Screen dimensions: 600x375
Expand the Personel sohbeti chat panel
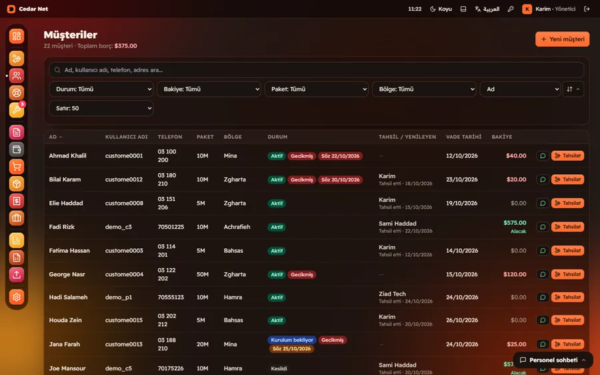pos(553,360)
